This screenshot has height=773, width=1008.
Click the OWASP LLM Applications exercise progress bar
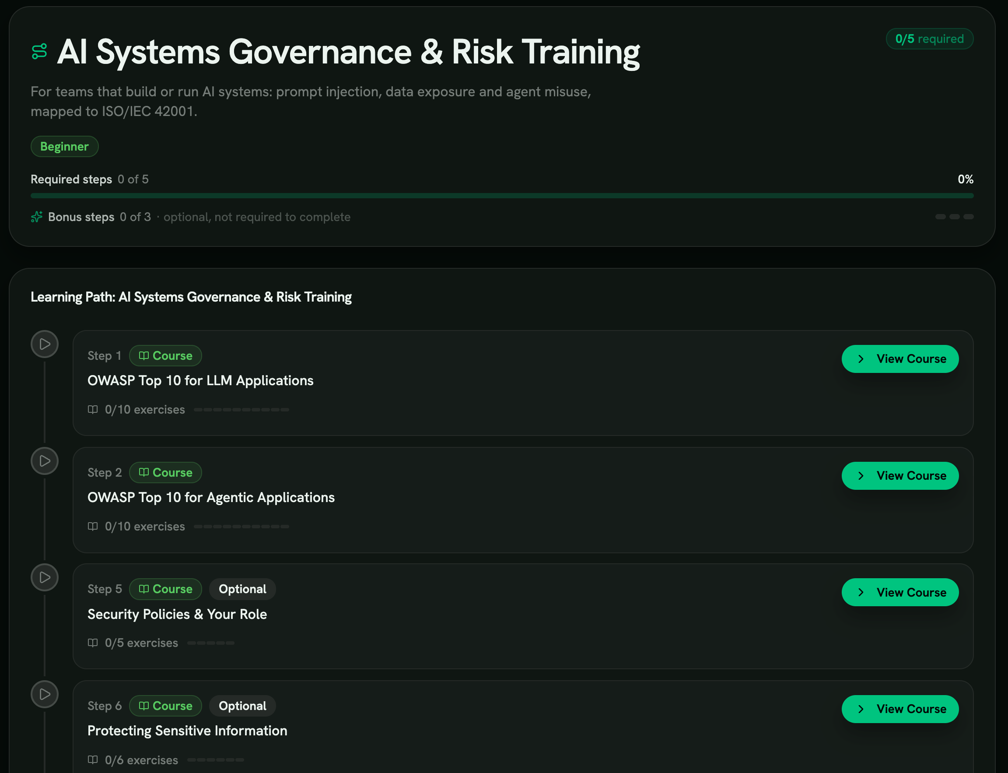point(241,410)
